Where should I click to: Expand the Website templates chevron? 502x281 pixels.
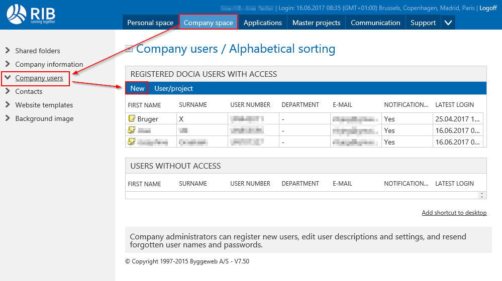tap(8, 105)
